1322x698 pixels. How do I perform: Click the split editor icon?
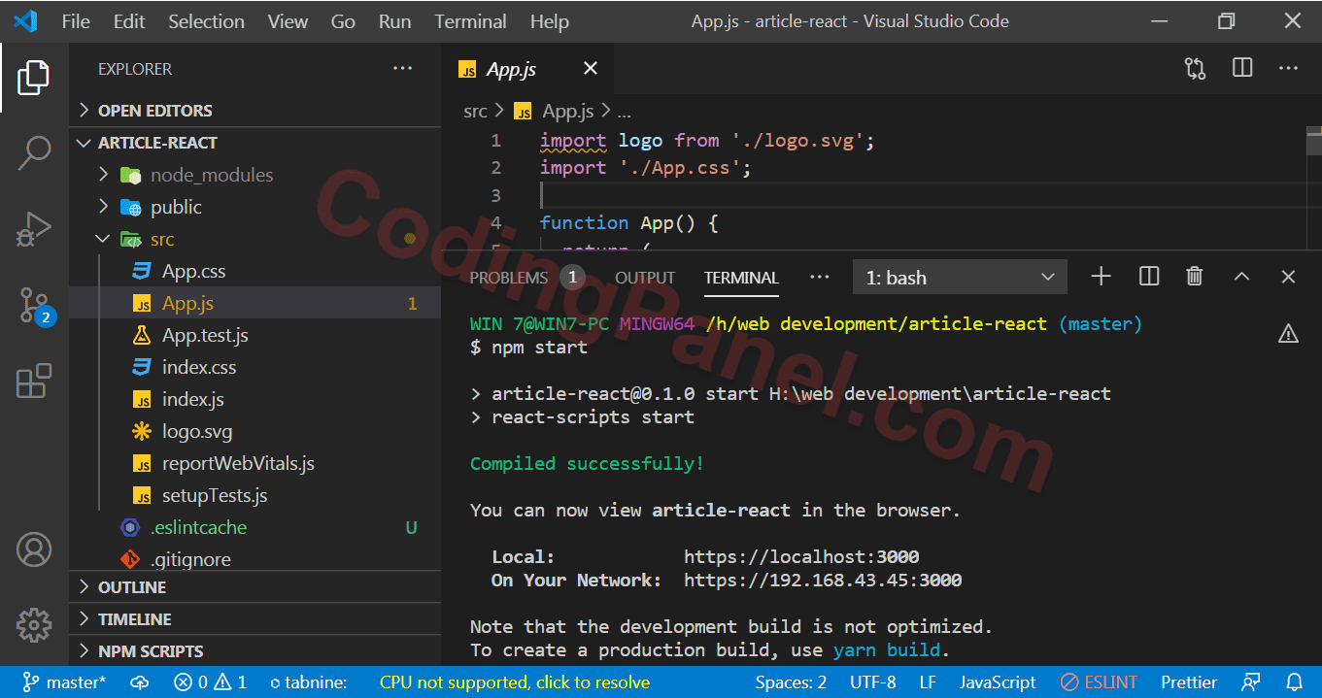tap(1242, 68)
